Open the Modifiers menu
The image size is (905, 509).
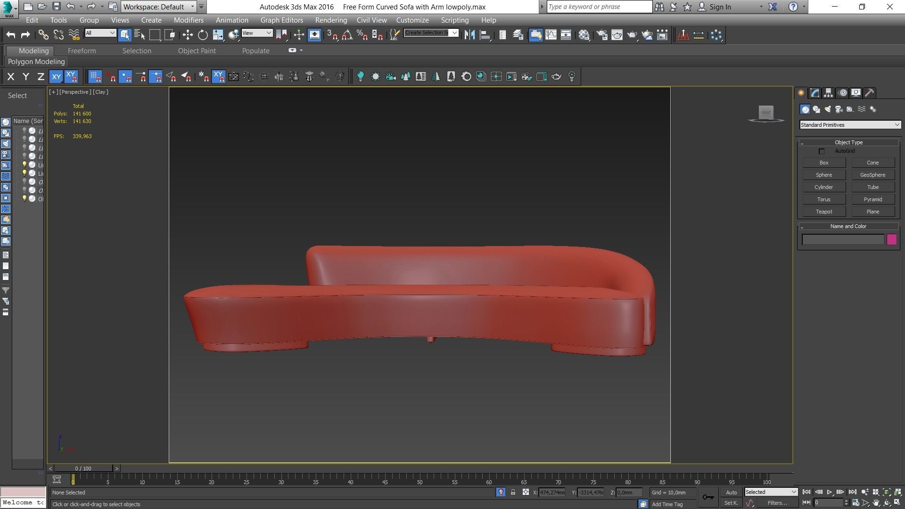pos(189,20)
